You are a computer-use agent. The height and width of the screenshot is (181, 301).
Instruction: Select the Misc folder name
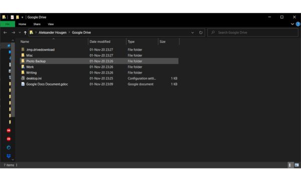click(30, 55)
